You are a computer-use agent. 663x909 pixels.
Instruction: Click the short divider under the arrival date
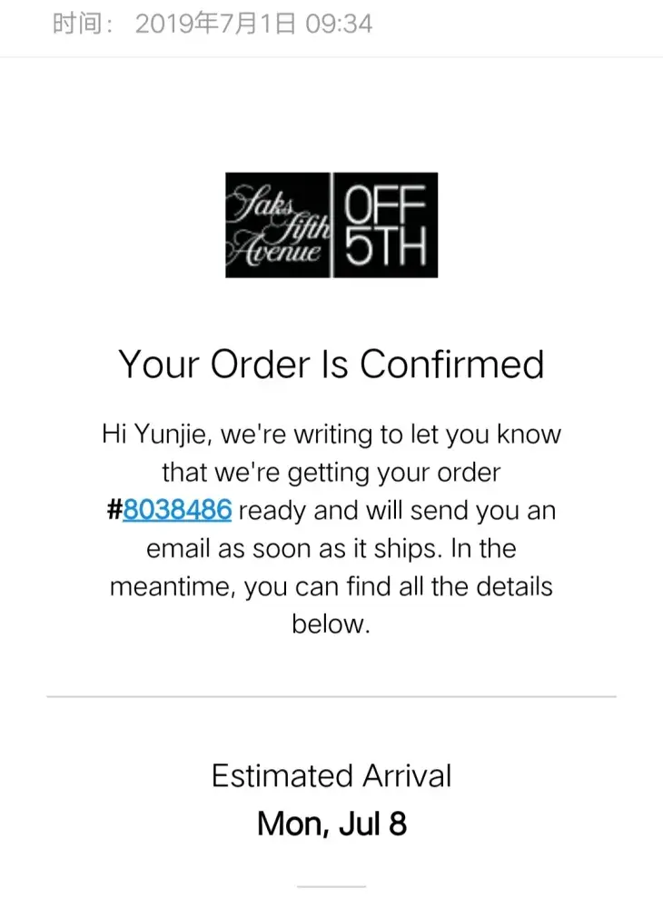coord(331,885)
